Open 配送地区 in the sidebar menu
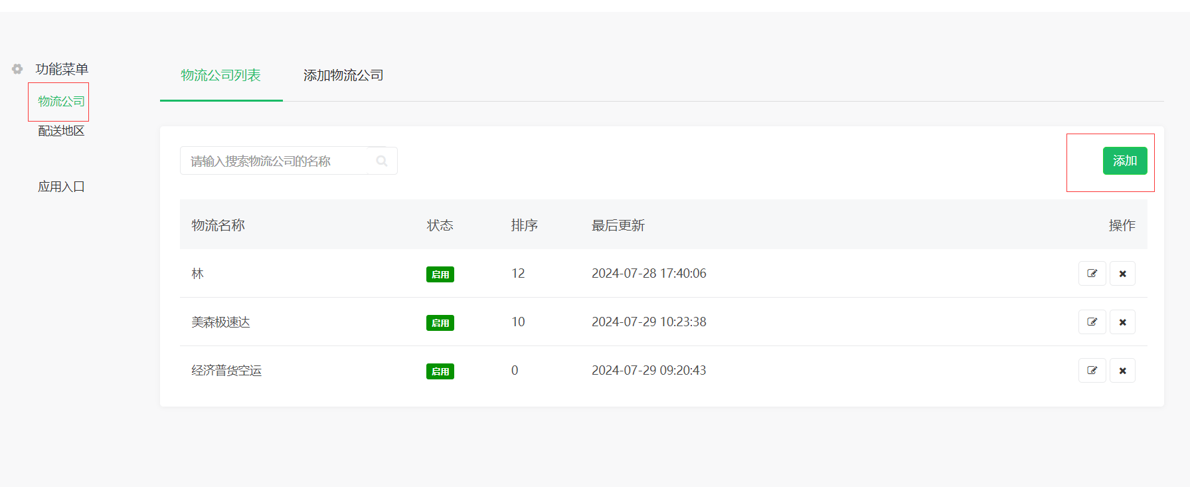Image resolution: width=1190 pixels, height=487 pixels. click(61, 131)
